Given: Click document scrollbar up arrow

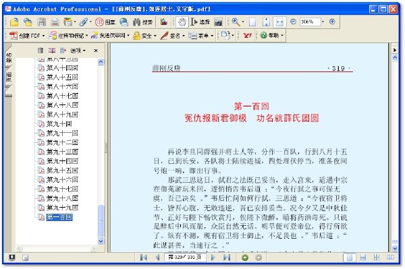Looking at the screenshot, I should coord(395,58).
